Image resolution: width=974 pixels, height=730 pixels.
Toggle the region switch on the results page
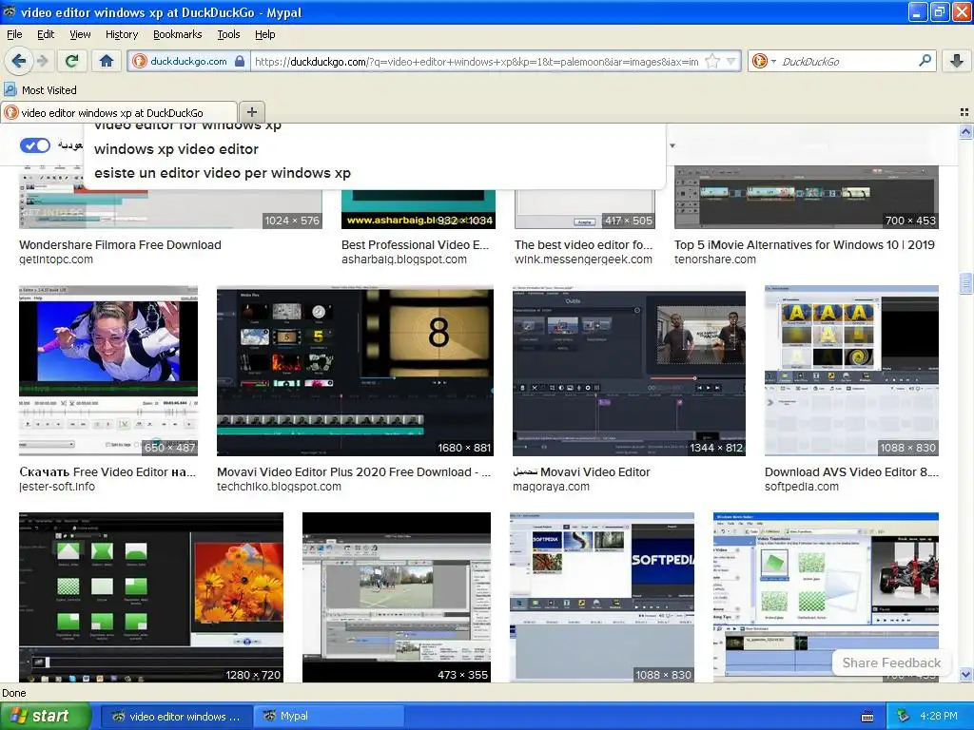[x=35, y=145]
